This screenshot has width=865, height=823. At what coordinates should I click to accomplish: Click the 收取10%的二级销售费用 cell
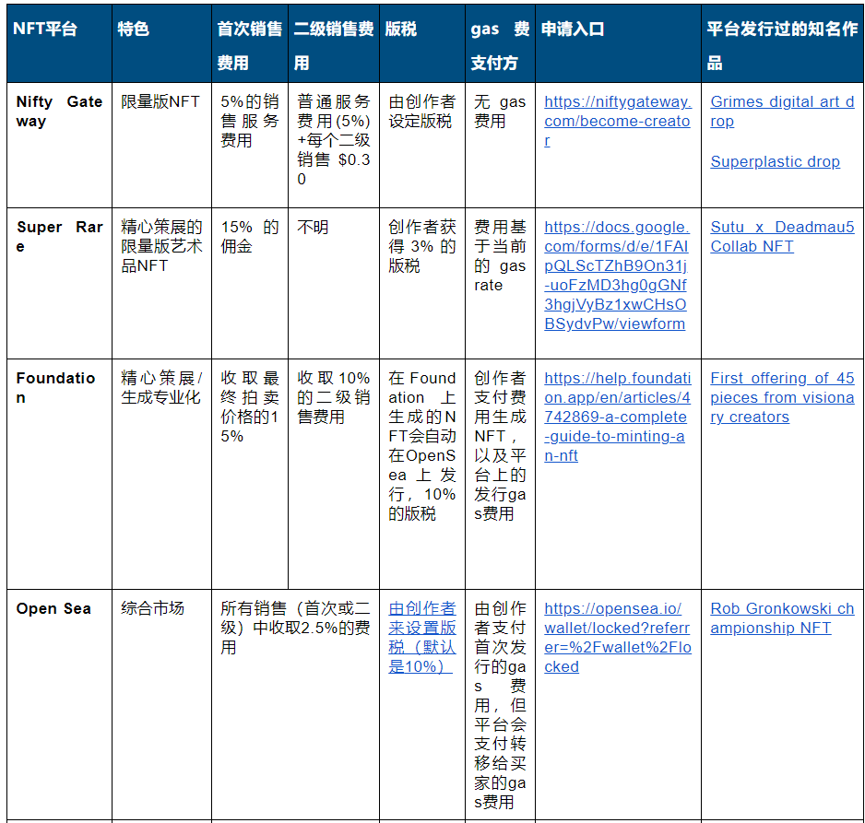click(x=334, y=474)
